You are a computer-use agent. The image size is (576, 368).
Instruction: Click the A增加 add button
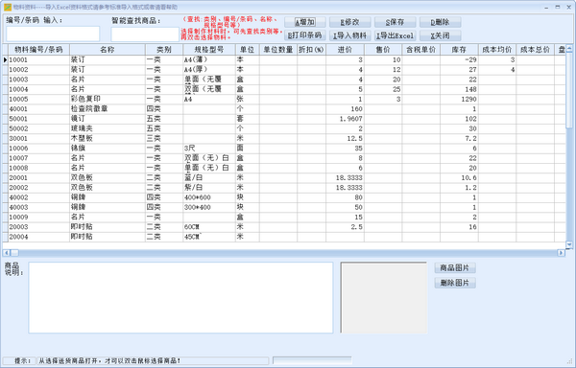(x=305, y=22)
